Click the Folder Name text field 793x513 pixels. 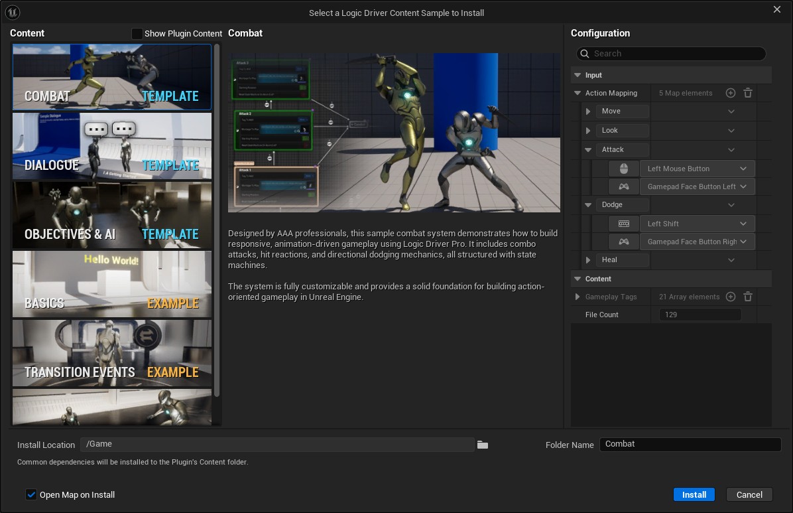pos(690,444)
